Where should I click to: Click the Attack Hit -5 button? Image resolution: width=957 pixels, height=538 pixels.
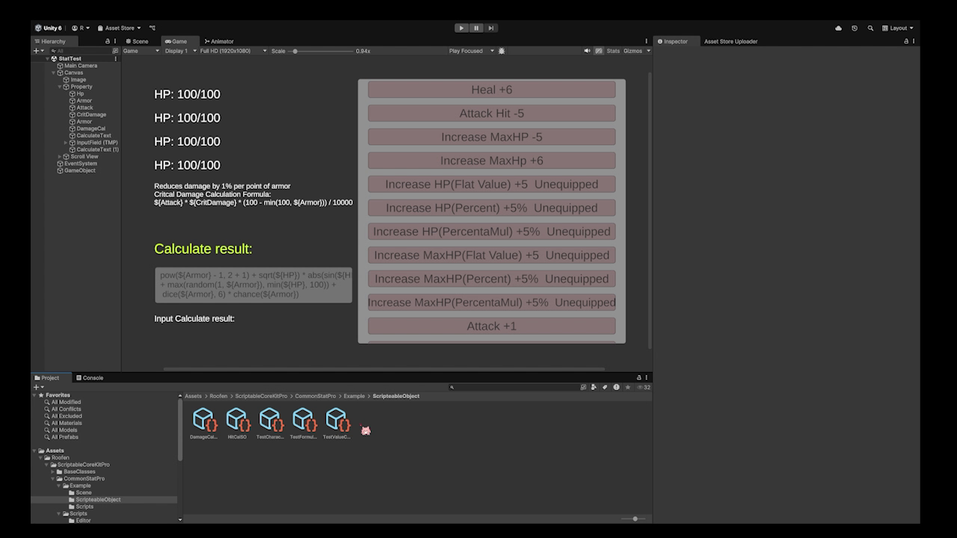[492, 114]
